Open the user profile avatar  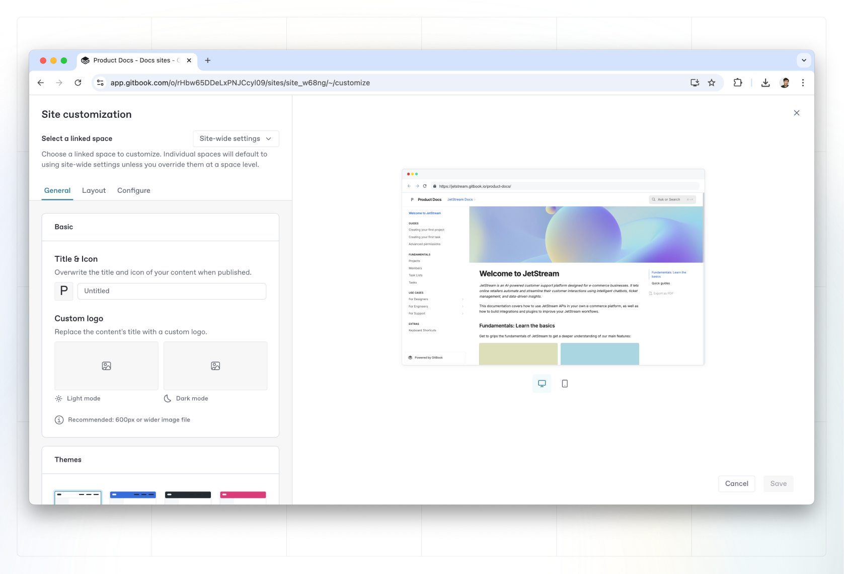pyautogui.click(x=784, y=83)
